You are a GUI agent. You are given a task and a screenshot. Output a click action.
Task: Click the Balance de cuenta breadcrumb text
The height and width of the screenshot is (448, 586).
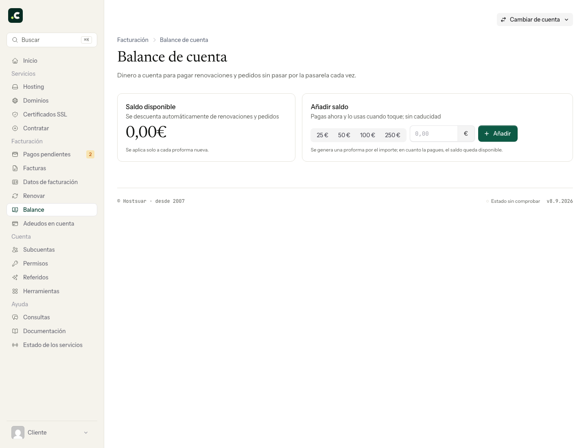184,40
